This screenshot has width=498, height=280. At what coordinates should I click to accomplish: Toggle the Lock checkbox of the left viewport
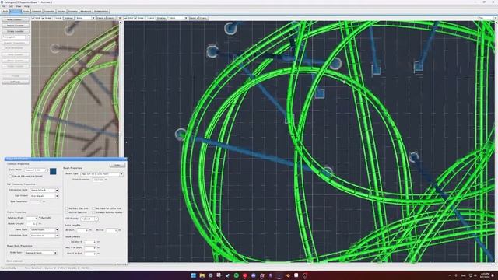coord(54,18)
